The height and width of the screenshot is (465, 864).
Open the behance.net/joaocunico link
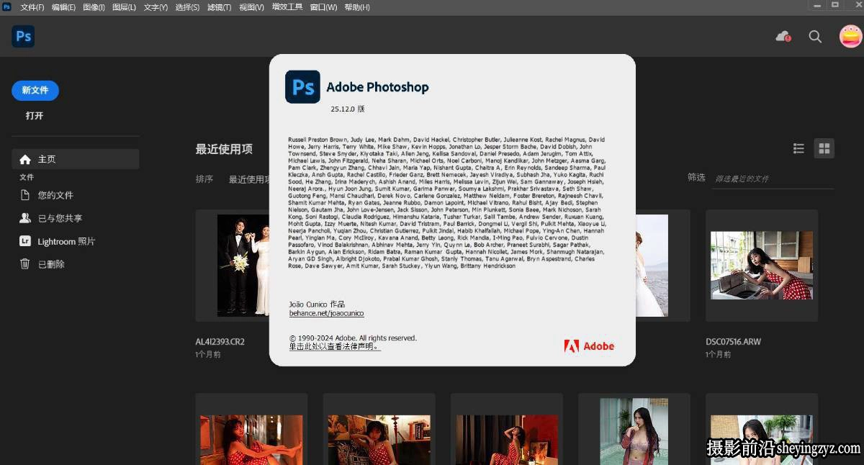point(326,313)
